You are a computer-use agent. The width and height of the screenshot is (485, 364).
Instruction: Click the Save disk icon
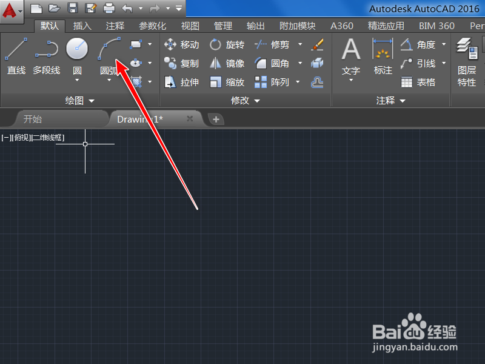click(x=72, y=8)
